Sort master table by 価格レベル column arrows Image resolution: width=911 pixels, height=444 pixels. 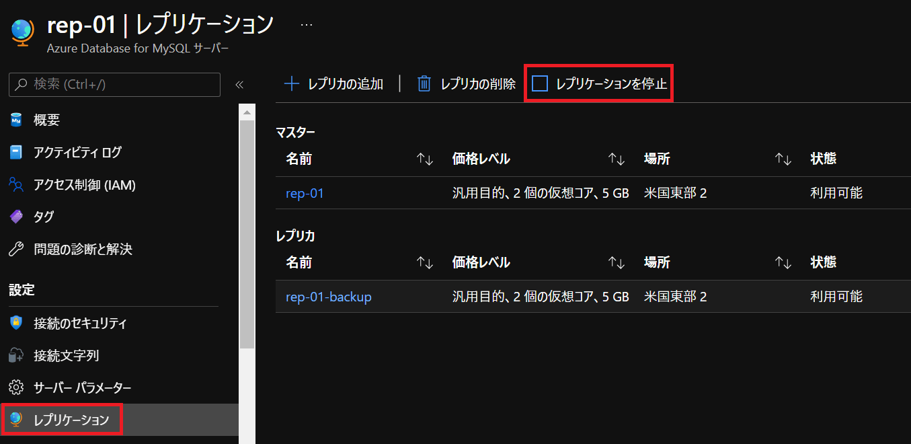pyautogui.click(x=617, y=159)
